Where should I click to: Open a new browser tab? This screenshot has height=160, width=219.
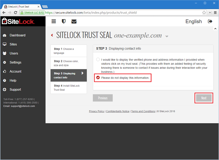click(x=45, y=7)
